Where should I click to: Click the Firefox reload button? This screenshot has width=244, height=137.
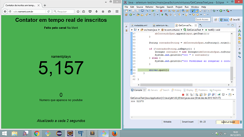tap(48, 12)
